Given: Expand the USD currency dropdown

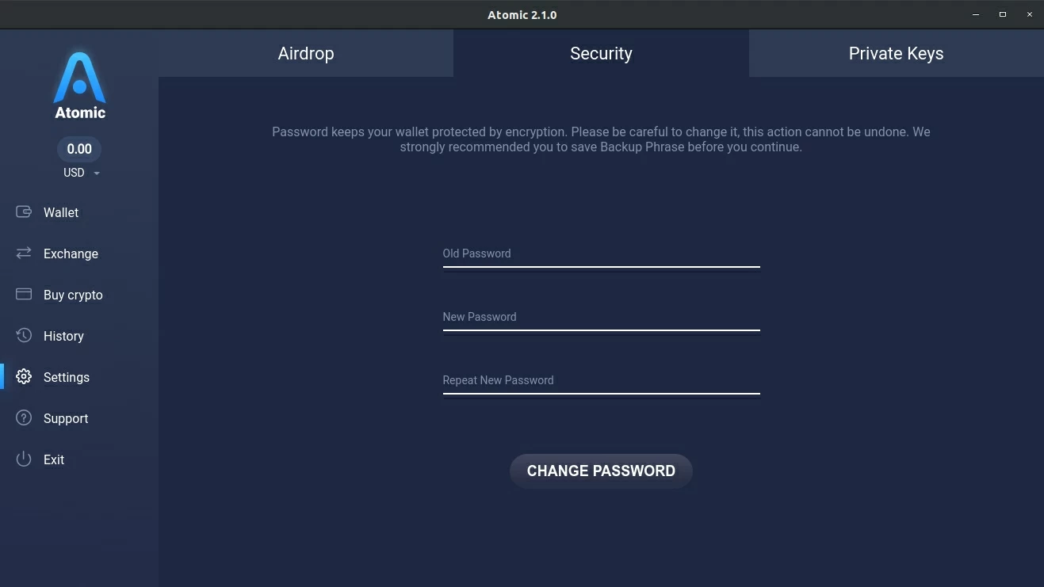Looking at the screenshot, I should pyautogui.click(x=97, y=173).
